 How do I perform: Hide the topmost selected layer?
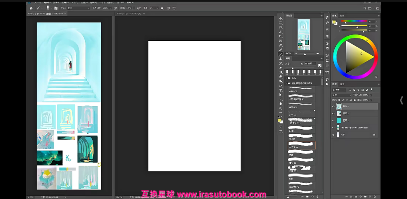click(333, 106)
